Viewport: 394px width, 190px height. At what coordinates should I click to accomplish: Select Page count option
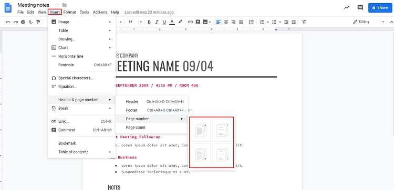tap(152, 127)
